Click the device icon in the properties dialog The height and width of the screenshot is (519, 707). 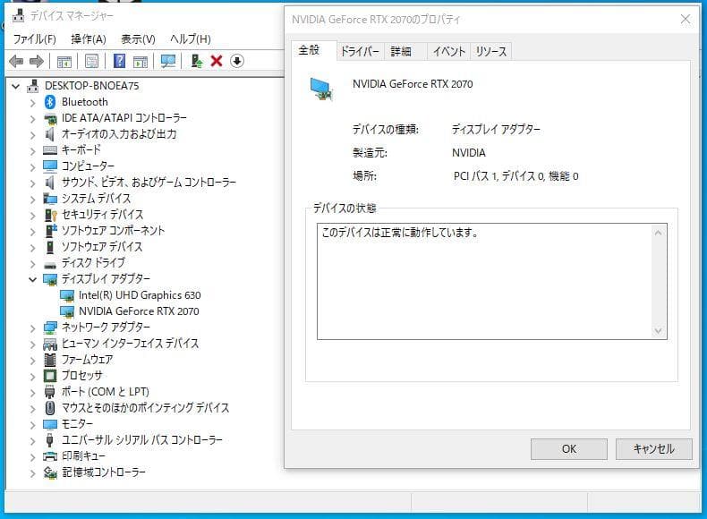pyautogui.click(x=321, y=89)
